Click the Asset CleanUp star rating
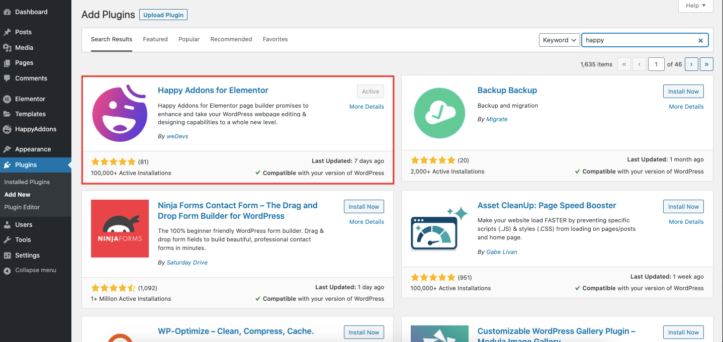The height and width of the screenshot is (342, 723). tap(433, 277)
